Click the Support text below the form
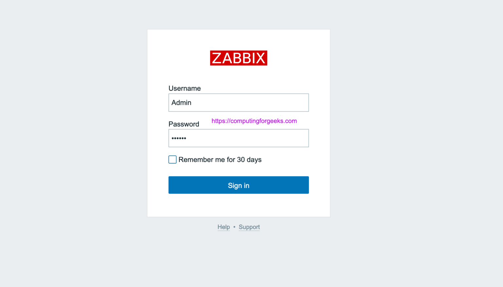The height and width of the screenshot is (287, 503). pos(249,227)
